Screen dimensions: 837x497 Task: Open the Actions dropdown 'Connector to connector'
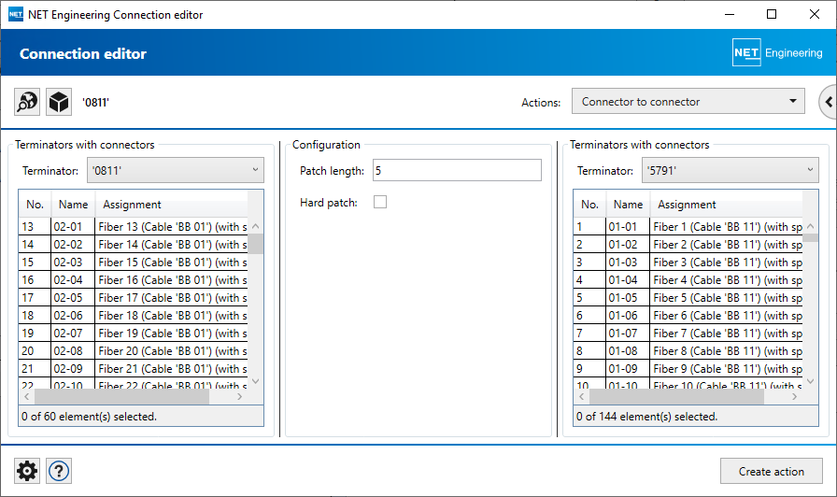click(x=688, y=101)
